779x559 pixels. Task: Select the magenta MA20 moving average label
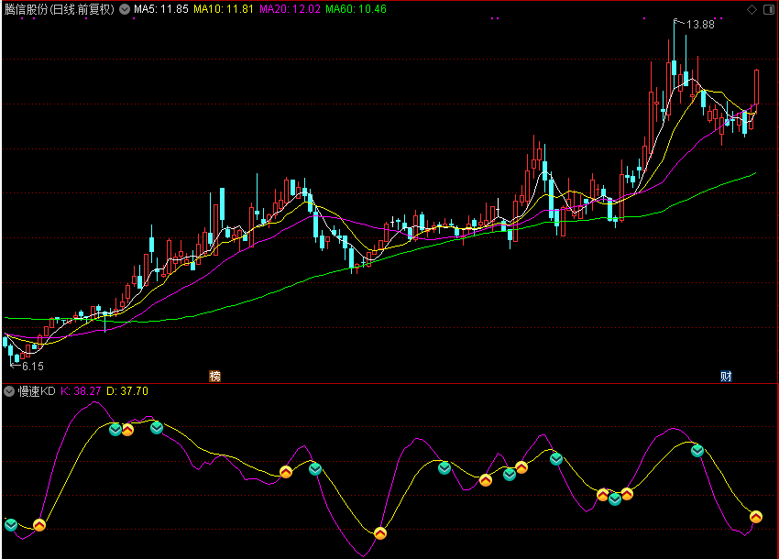point(289,9)
